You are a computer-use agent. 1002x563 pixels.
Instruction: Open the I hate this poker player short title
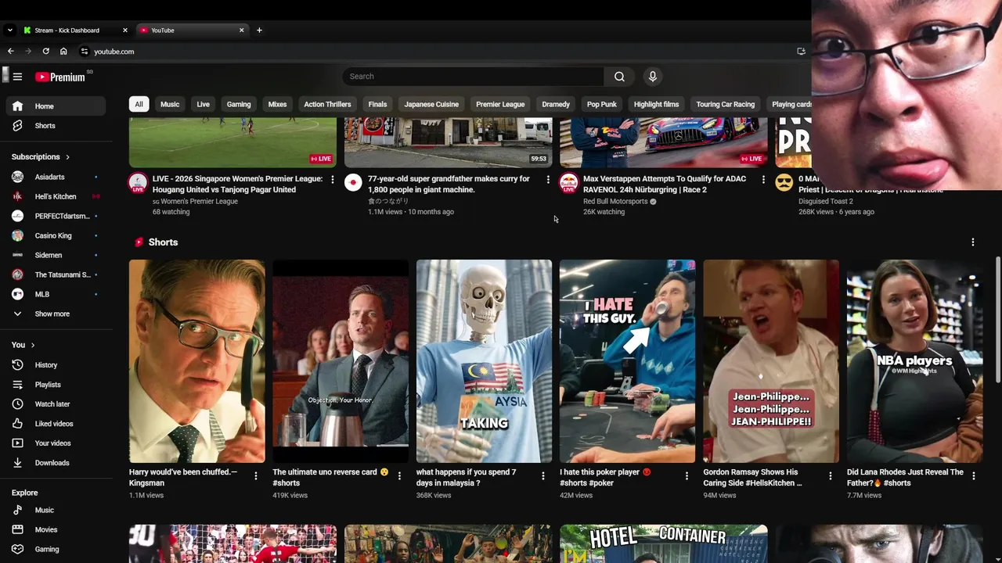point(605,477)
